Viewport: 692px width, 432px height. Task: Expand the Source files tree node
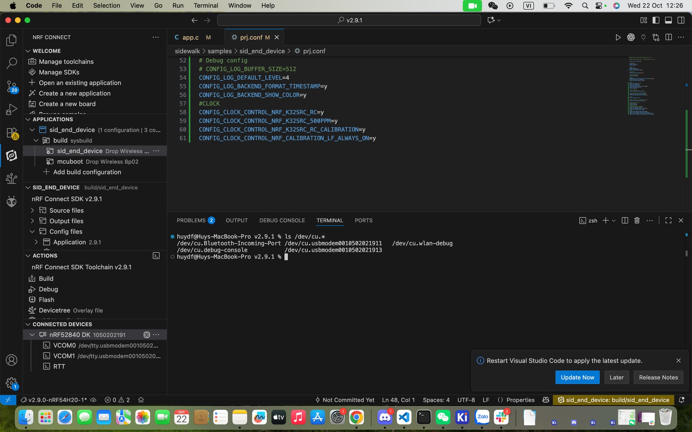[32, 210]
